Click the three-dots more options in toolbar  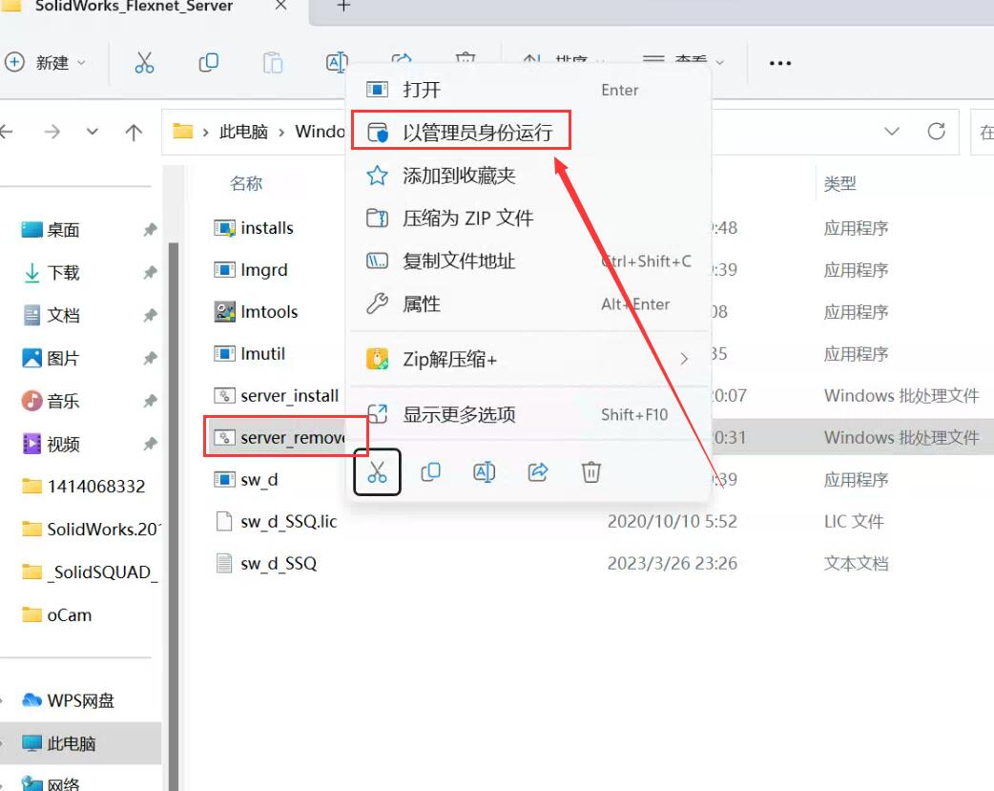[780, 63]
